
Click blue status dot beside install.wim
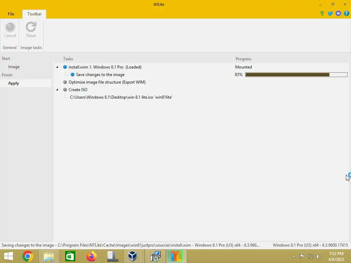pos(65,67)
